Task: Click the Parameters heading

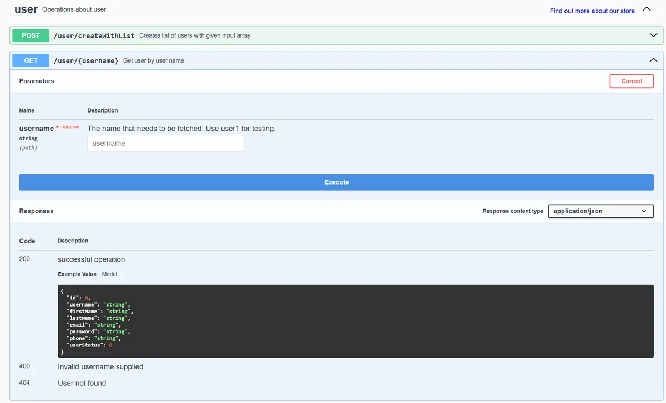Action: (37, 81)
